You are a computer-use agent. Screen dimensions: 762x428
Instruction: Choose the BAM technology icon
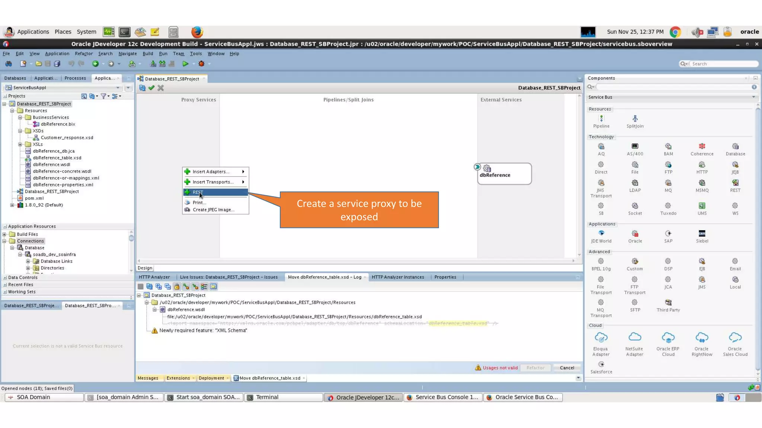668,146
